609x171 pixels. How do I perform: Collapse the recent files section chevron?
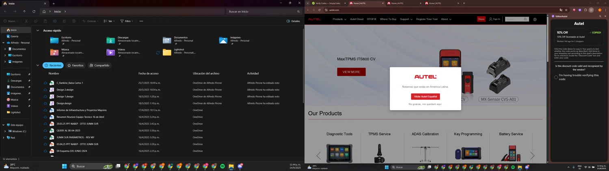(x=38, y=65)
